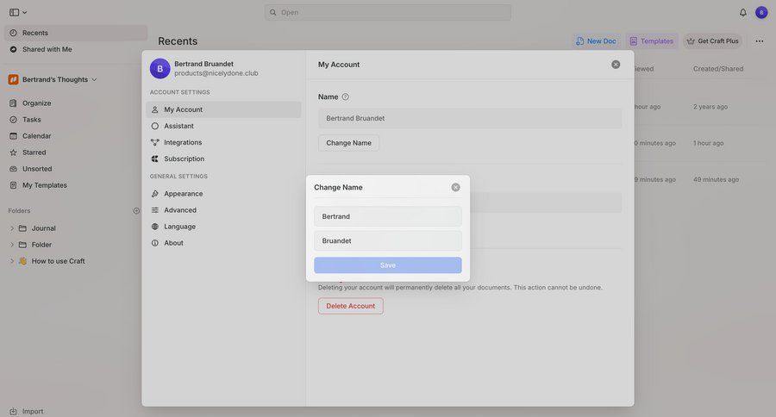Click Get Craft Plus

(x=713, y=41)
